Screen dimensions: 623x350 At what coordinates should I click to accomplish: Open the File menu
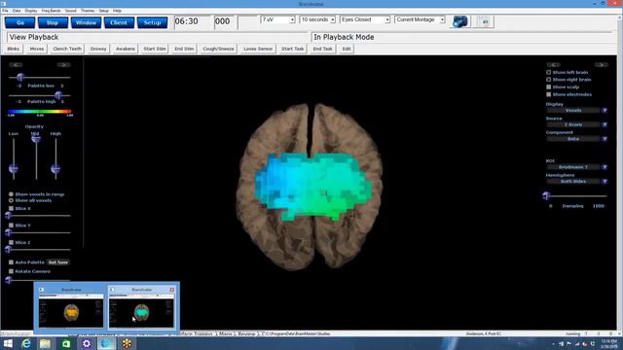click(x=5, y=11)
